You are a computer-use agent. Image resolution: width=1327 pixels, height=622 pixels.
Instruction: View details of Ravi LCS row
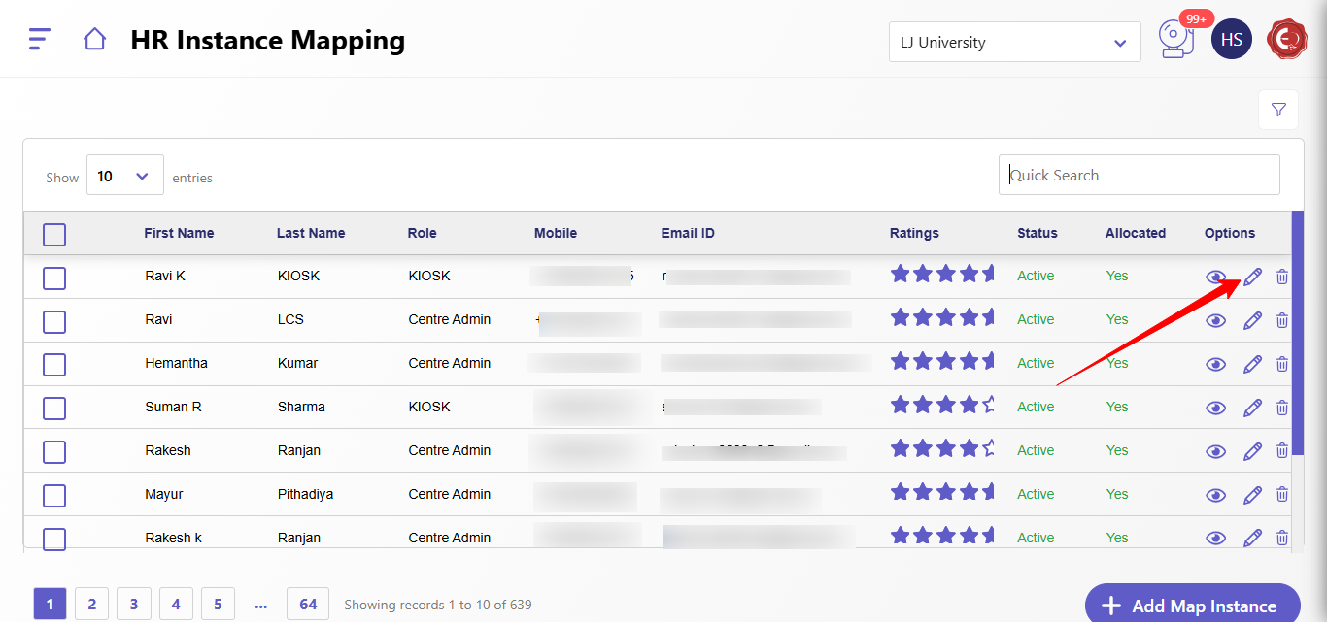[1215, 320]
